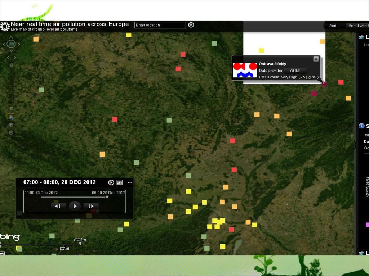Click the CHMI logo in the popup
Viewport: 369px width, 276px height.
point(245,70)
